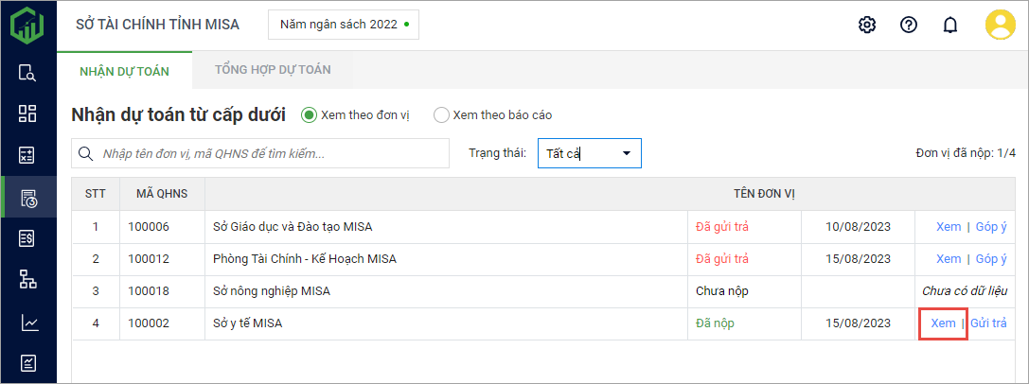The height and width of the screenshot is (384, 1029).
Task: Open the dashboard grid icon in sidebar
Action: 27,113
